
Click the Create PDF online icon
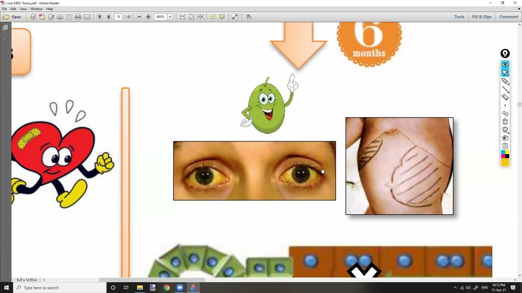33,17
